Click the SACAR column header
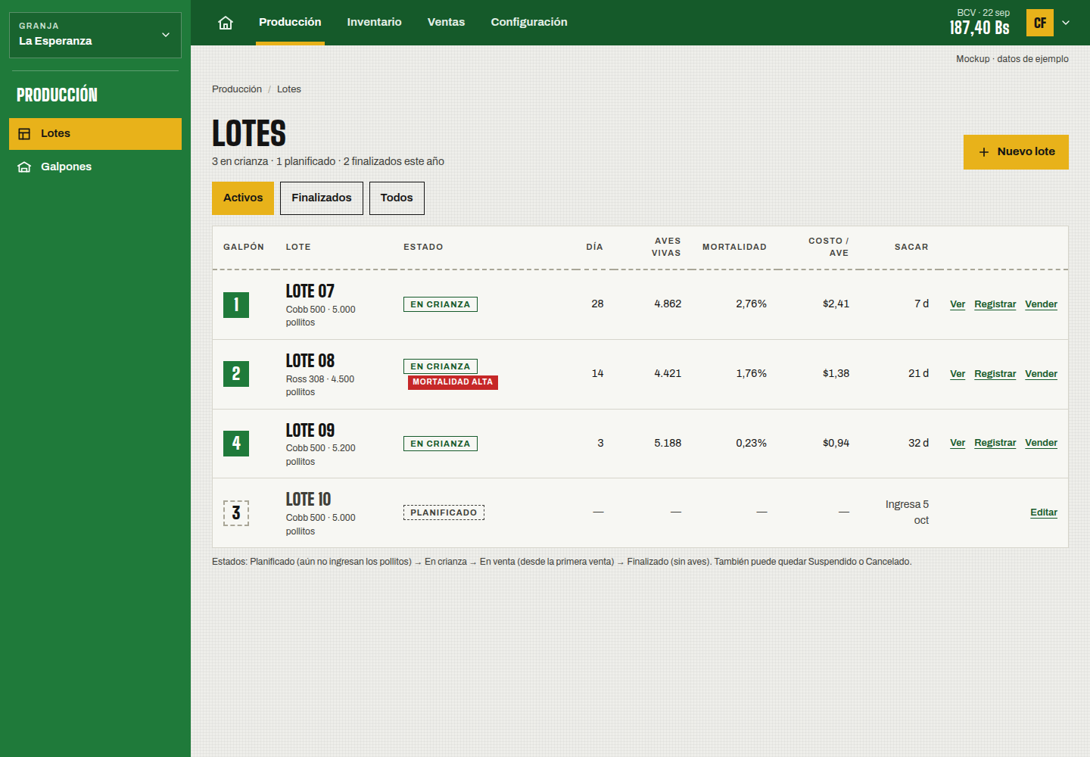Screen dimensions: 1090x757 [911, 248]
